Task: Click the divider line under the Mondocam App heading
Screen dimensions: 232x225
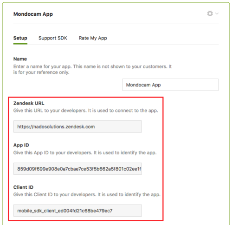Action: (x=116, y=23)
